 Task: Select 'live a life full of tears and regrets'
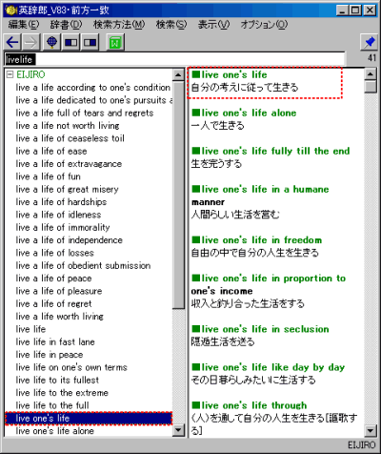(85, 113)
